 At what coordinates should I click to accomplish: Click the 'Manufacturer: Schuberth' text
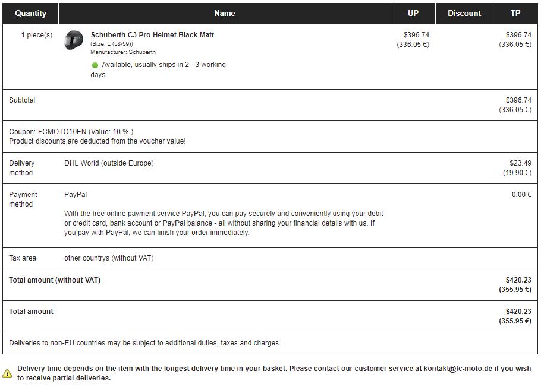tap(123, 52)
